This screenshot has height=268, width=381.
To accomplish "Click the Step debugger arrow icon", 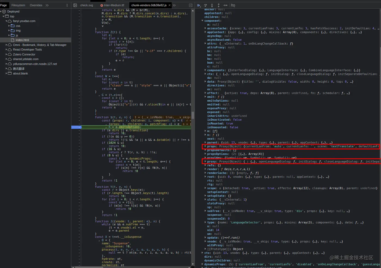I will pos(225,5).
